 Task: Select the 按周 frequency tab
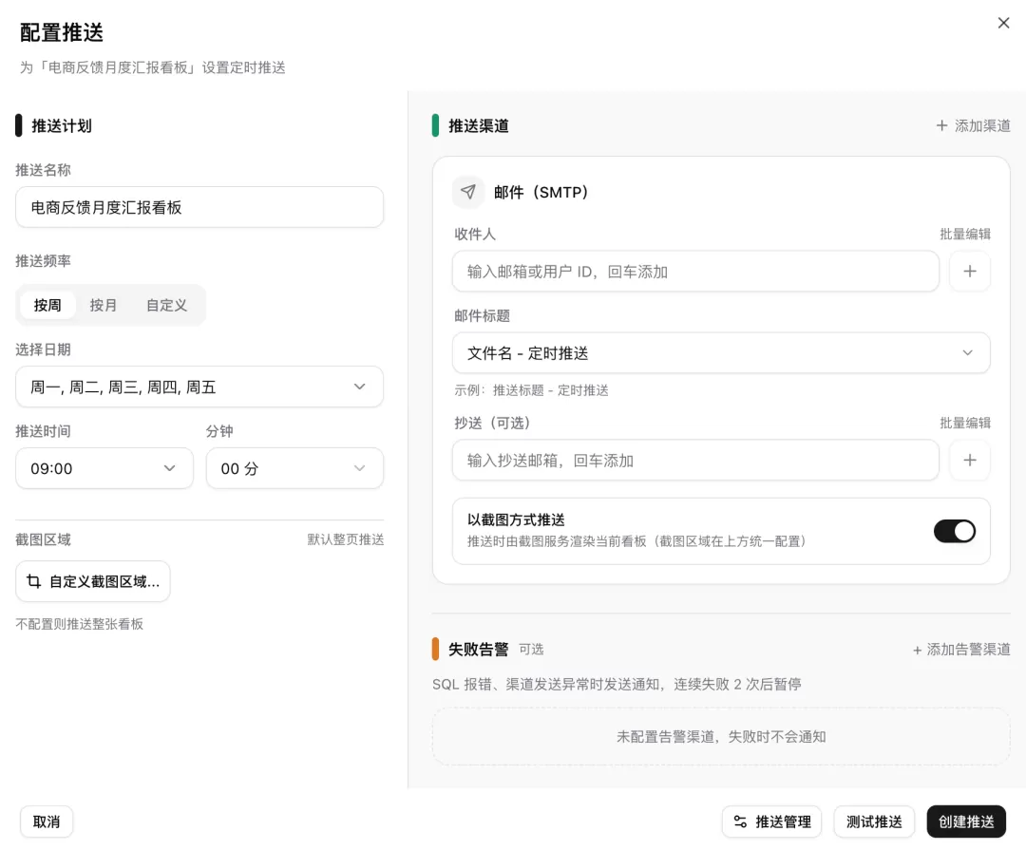coord(47,305)
